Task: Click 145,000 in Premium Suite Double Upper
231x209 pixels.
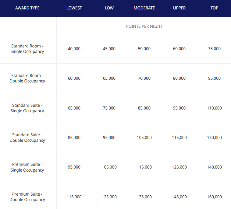Action: click(x=179, y=197)
